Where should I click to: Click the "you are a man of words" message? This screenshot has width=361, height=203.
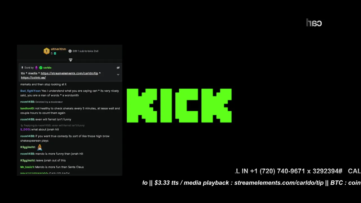point(69,93)
